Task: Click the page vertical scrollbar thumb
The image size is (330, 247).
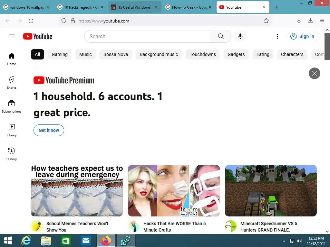Action: 327,46
